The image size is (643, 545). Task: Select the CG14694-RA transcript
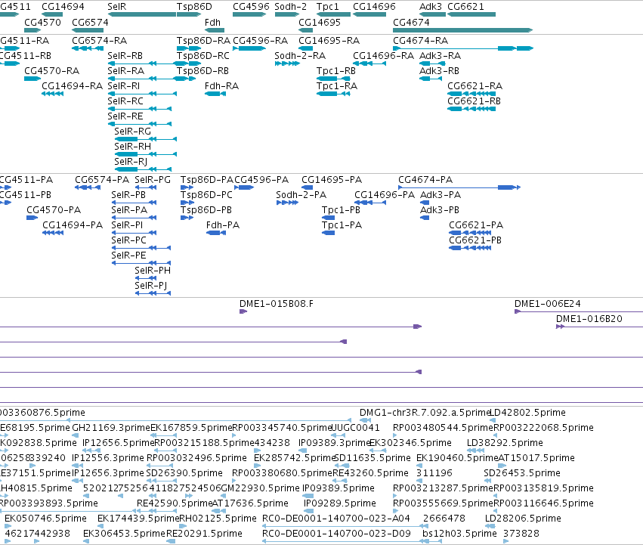(x=52, y=94)
